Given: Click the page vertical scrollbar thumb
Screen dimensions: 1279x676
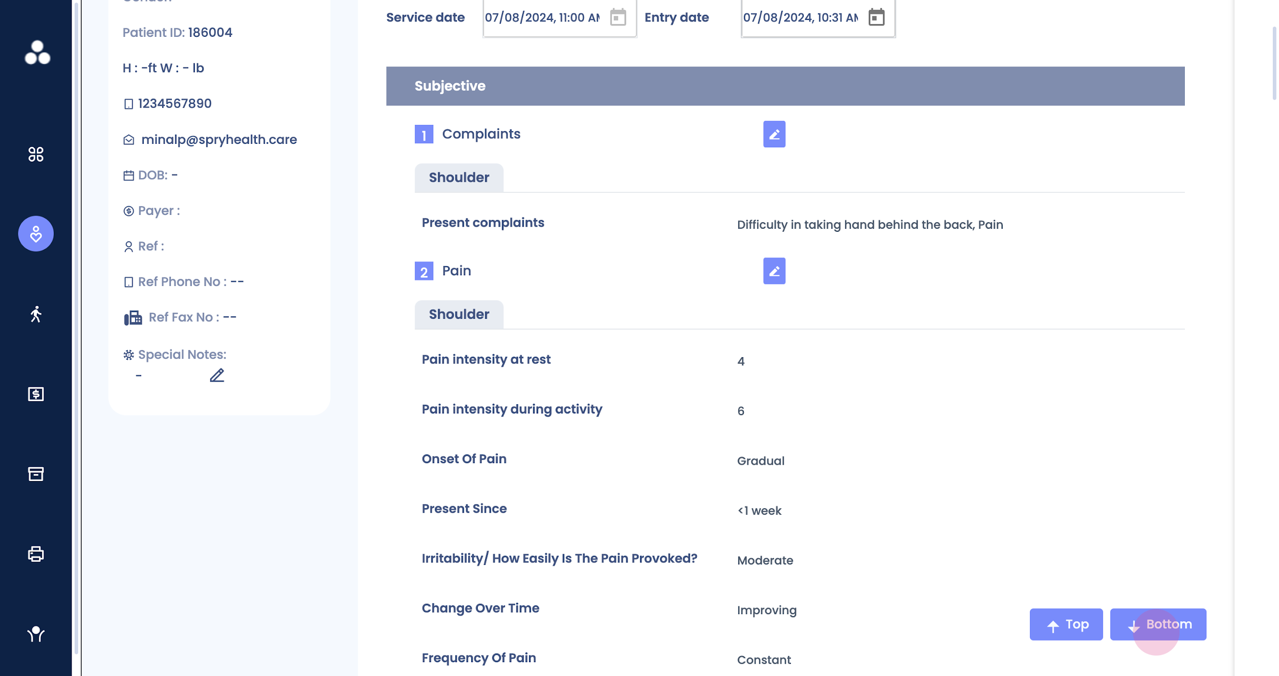Looking at the screenshot, I should point(1274,64).
